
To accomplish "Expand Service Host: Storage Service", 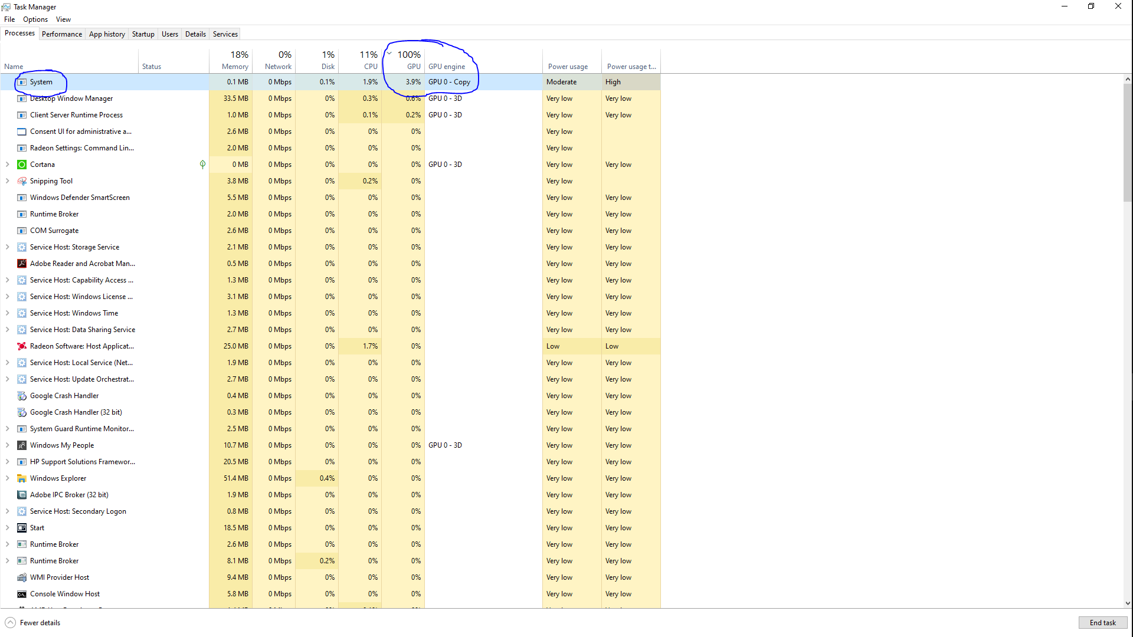I will 7,247.
